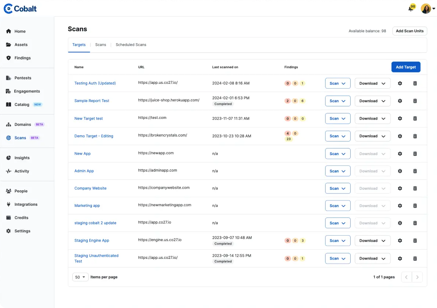This screenshot has width=437, height=308.
Task: Click the Add Scan Units button
Action: 409,31
